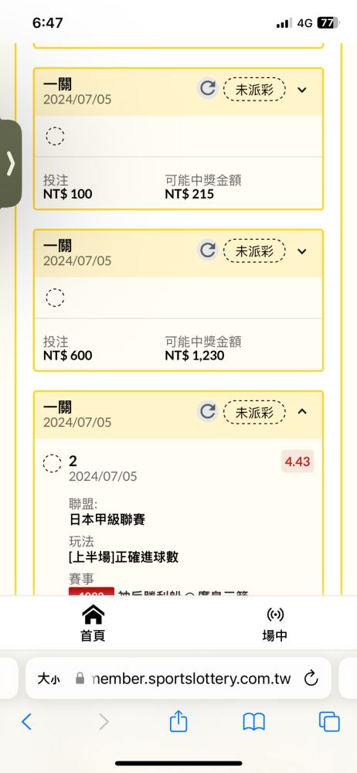Refresh the expanded bet with 4.43 odds
Image resolution: width=357 pixels, height=773 pixels.
click(208, 412)
